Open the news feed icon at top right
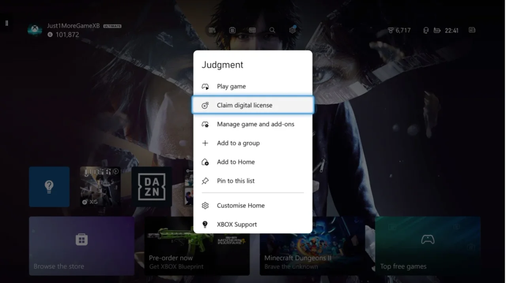Viewport: 506px width, 283px height. click(x=472, y=30)
